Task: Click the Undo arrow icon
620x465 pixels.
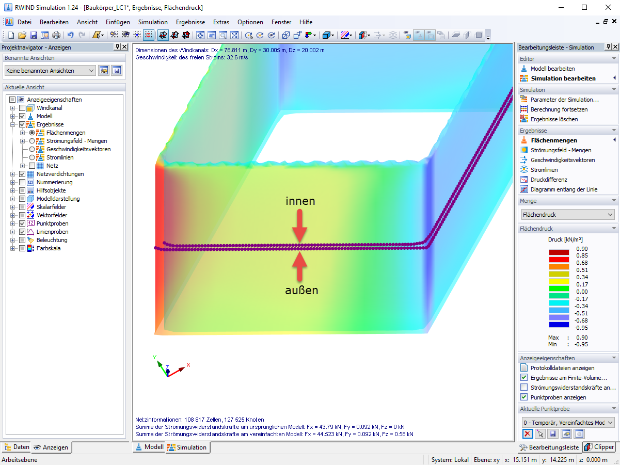Action: pyautogui.click(x=71, y=35)
